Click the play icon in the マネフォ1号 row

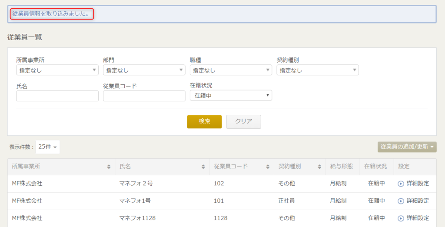(401, 201)
